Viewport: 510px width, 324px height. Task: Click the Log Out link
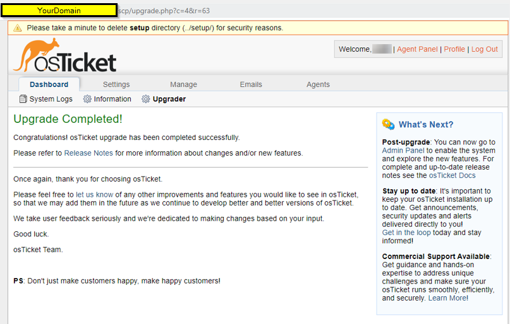click(x=485, y=49)
